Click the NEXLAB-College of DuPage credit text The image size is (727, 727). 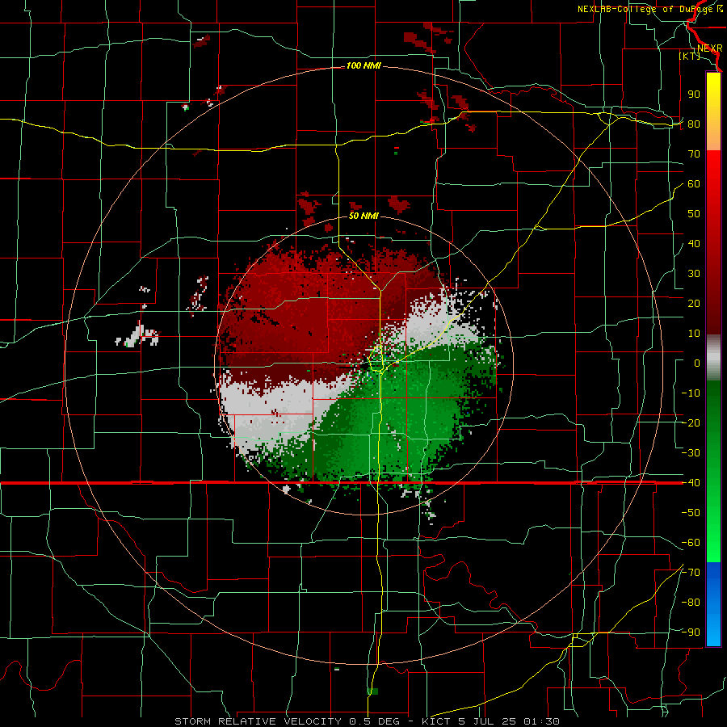650,9
